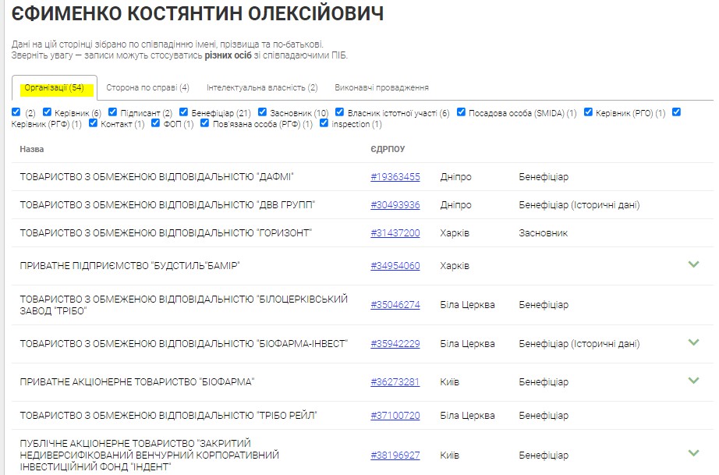The image size is (719, 475).
Task: Click the ТРІБО РЕЙЛ company name
Action: (x=168, y=416)
